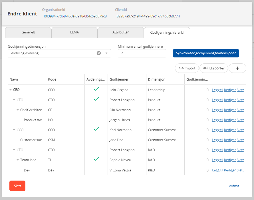254x200 pixels.
Task: Toggle the green checkmark in CCO row
Action: (96, 129)
